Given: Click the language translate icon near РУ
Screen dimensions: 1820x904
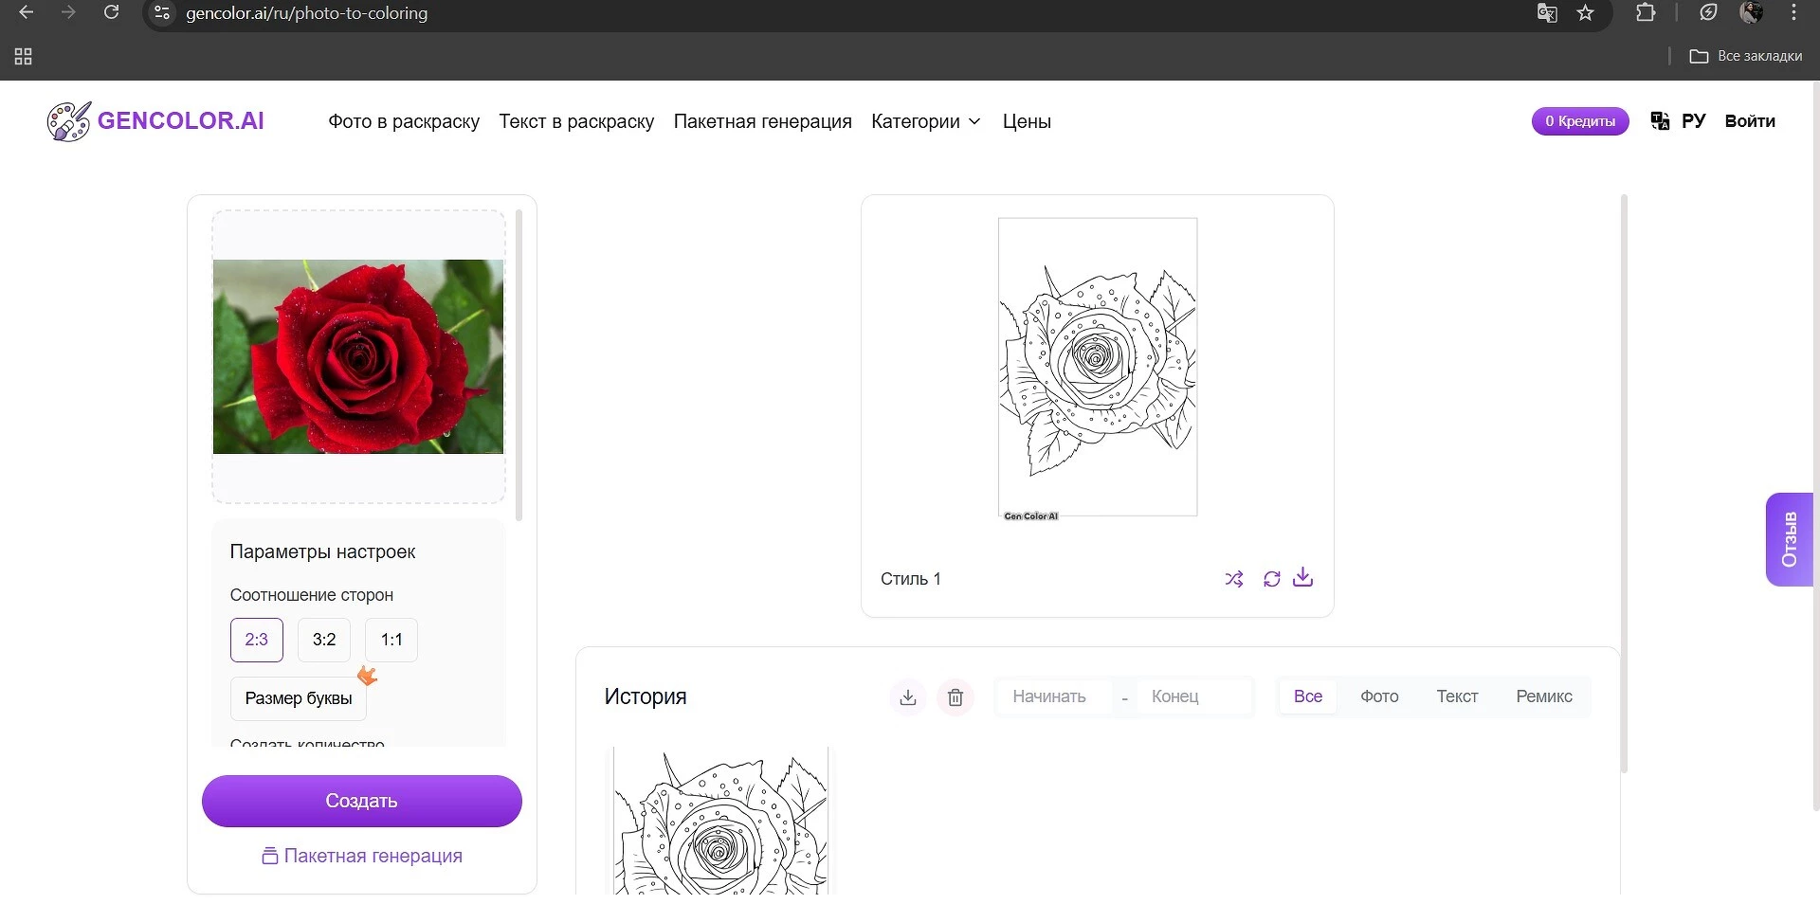Looking at the screenshot, I should pos(1660,121).
